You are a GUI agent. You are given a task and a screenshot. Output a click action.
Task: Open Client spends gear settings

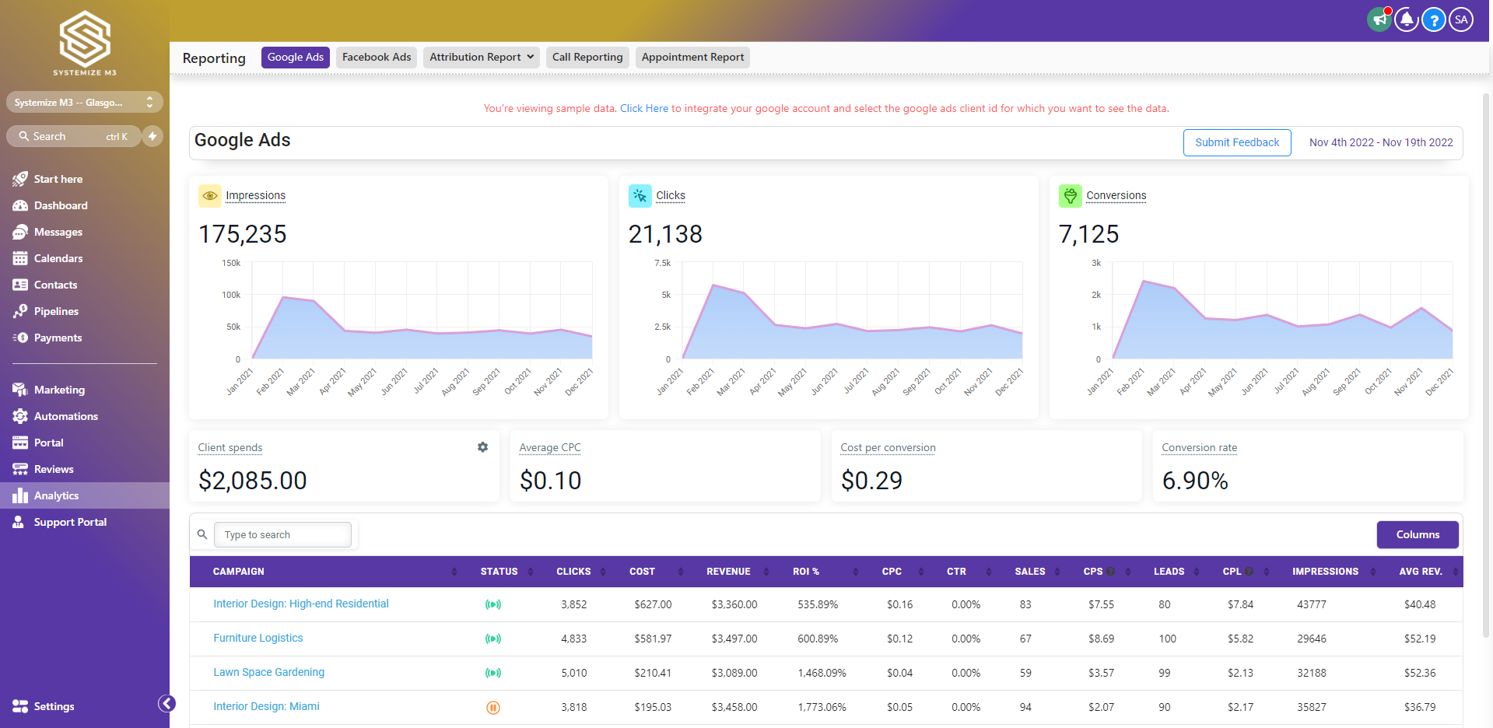[482, 447]
